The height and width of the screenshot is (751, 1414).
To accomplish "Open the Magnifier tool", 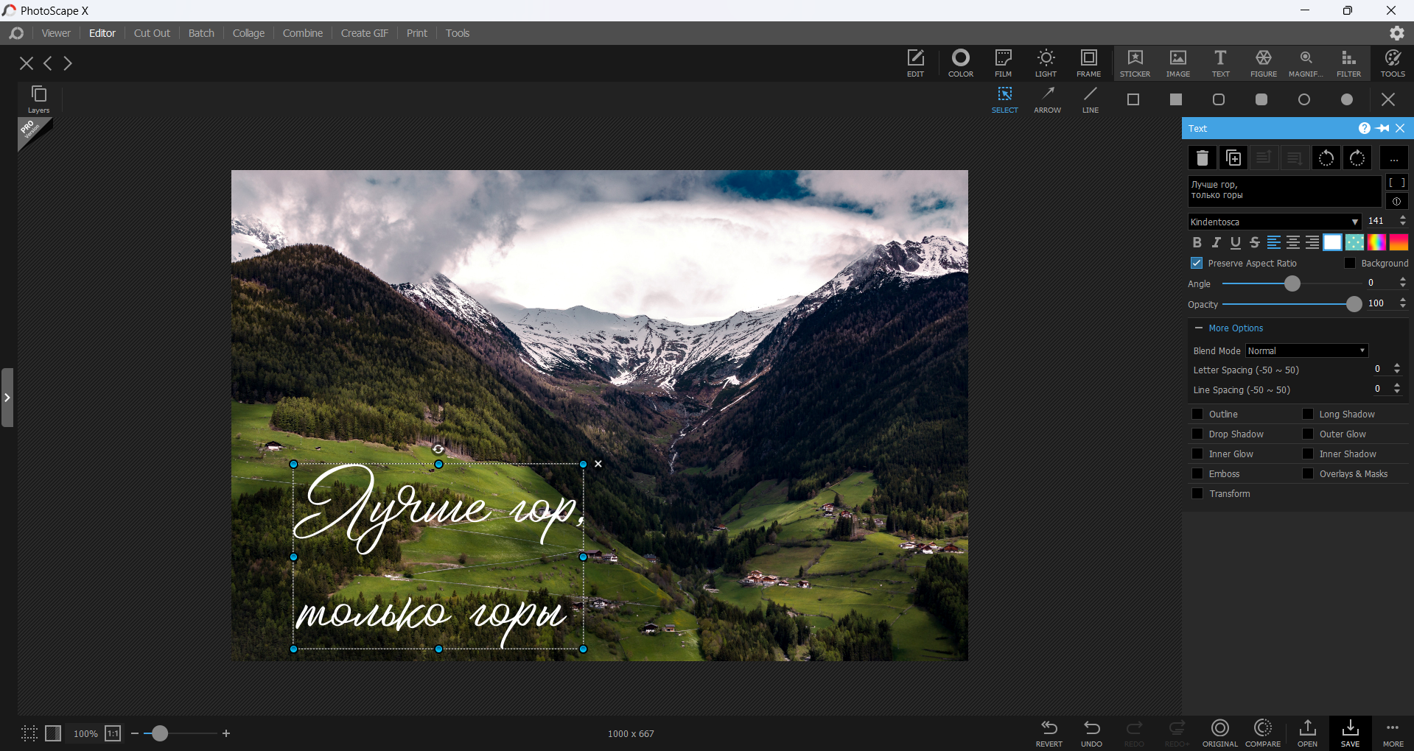I will pyautogui.click(x=1306, y=63).
